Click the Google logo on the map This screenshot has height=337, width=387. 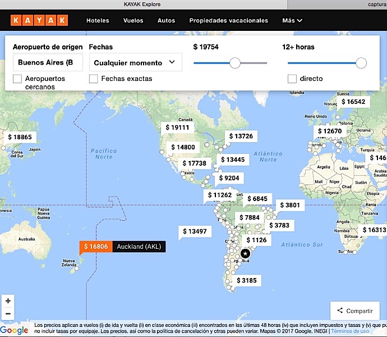[x=15, y=330]
